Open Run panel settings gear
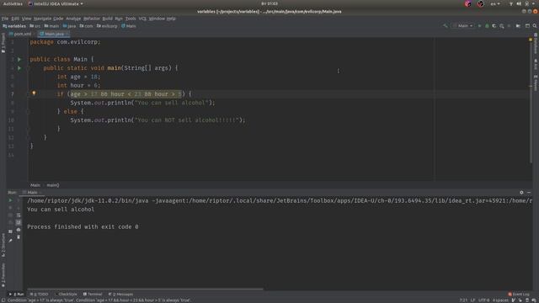The height and width of the screenshot is (303, 539). coord(521,193)
